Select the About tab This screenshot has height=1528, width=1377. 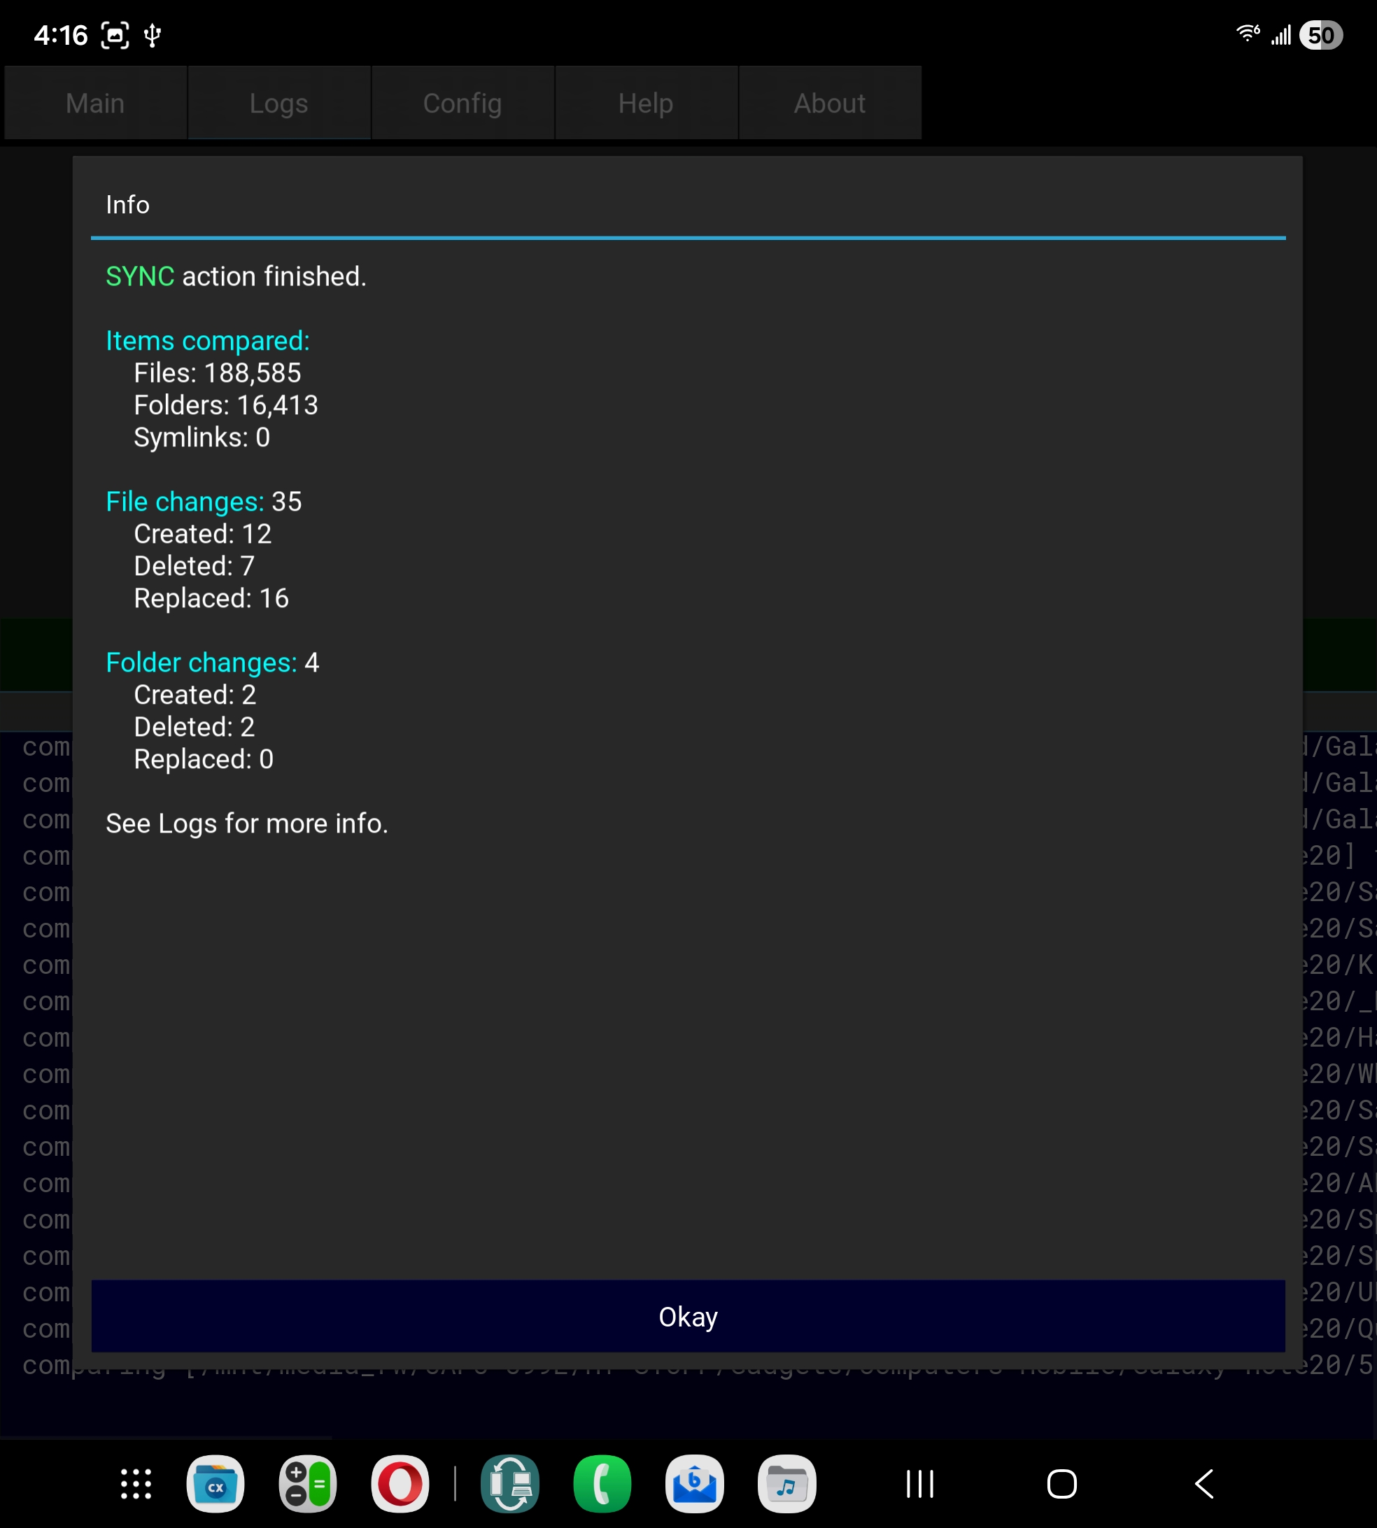pyautogui.click(x=829, y=103)
